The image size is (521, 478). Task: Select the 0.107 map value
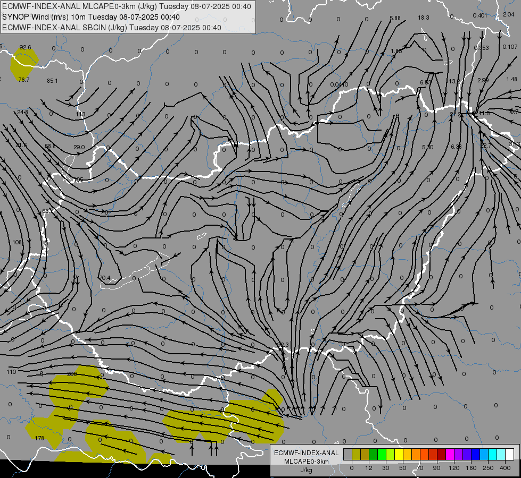coord(510,47)
